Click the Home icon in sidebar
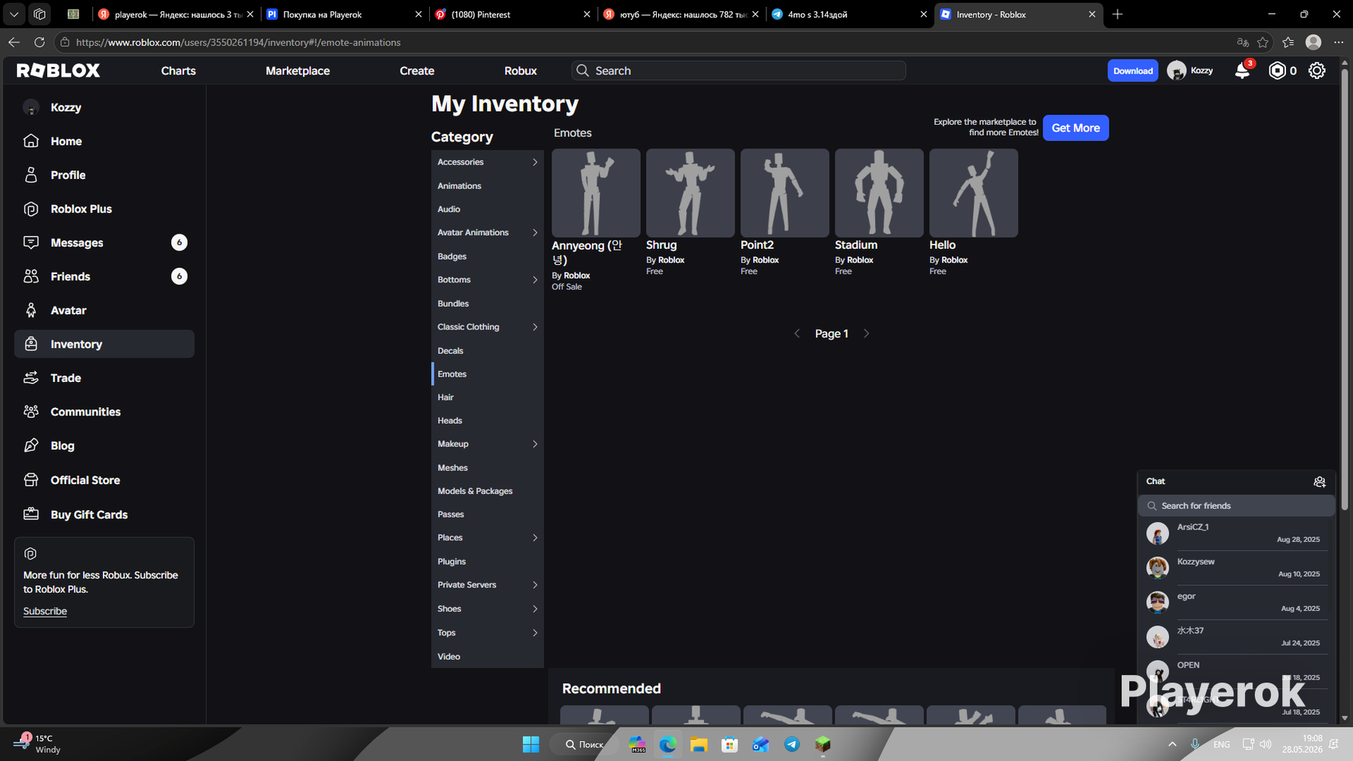This screenshot has width=1353, height=761. (x=31, y=141)
